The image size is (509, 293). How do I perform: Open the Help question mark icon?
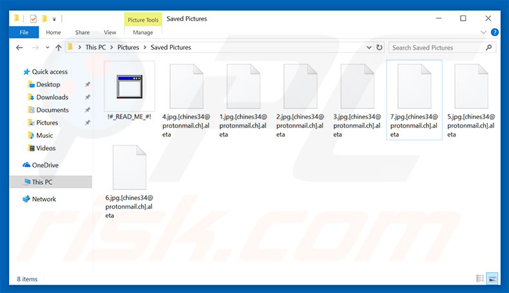click(495, 32)
